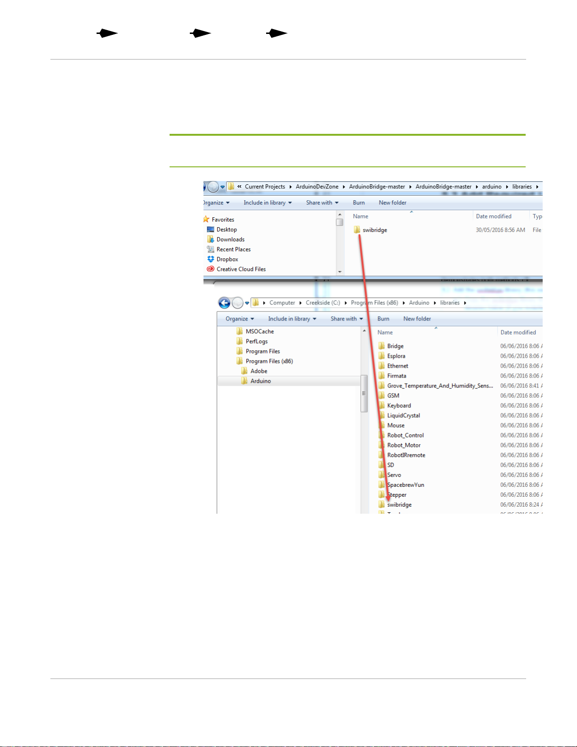The width and height of the screenshot is (577, 747).
Task: Go to the arduino breadcrumb in top window
Action: click(492, 187)
